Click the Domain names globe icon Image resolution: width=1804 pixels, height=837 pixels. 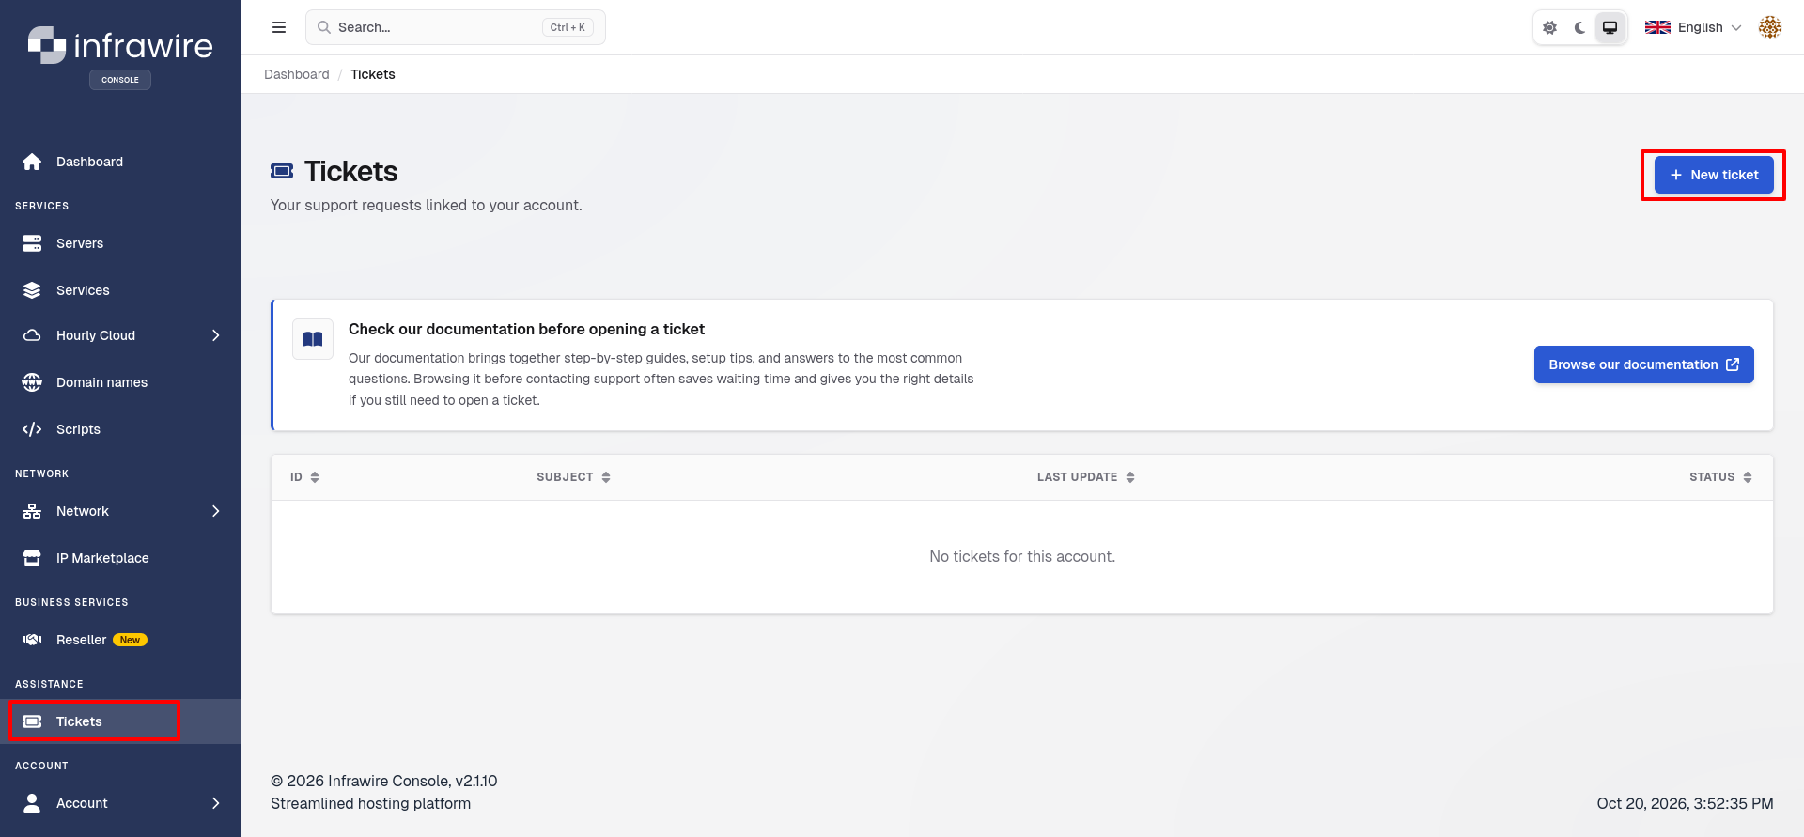32,382
